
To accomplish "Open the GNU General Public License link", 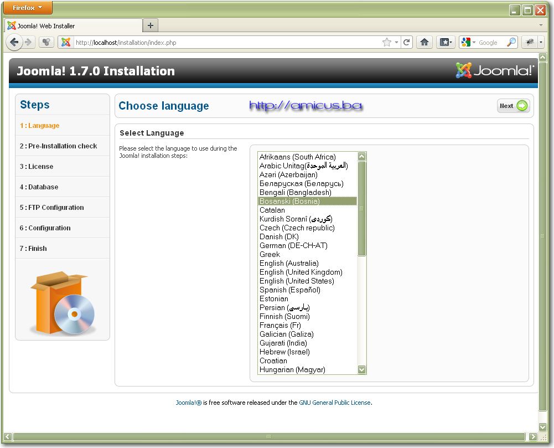I will pyautogui.click(x=335, y=403).
